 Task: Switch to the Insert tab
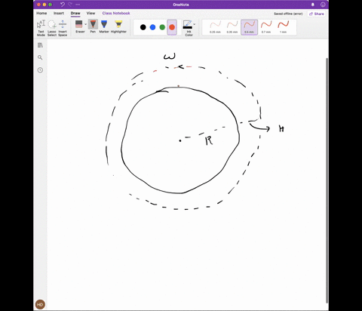pyautogui.click(x=59, y=13)
